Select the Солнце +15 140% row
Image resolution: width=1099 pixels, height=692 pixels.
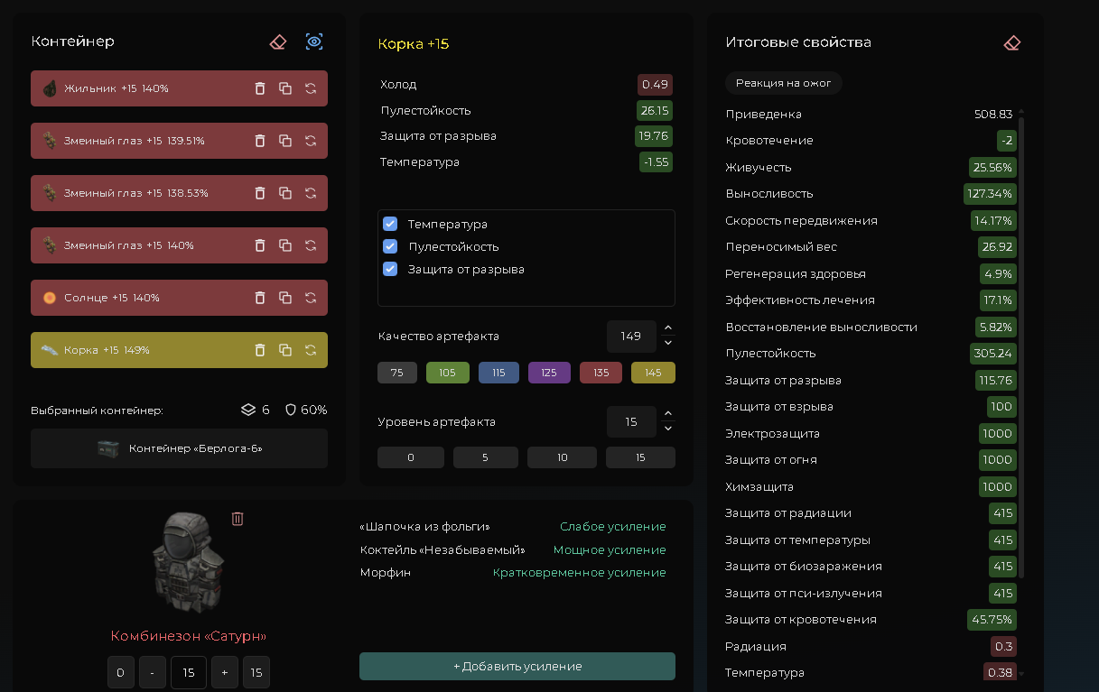click(x=179, y=298)
